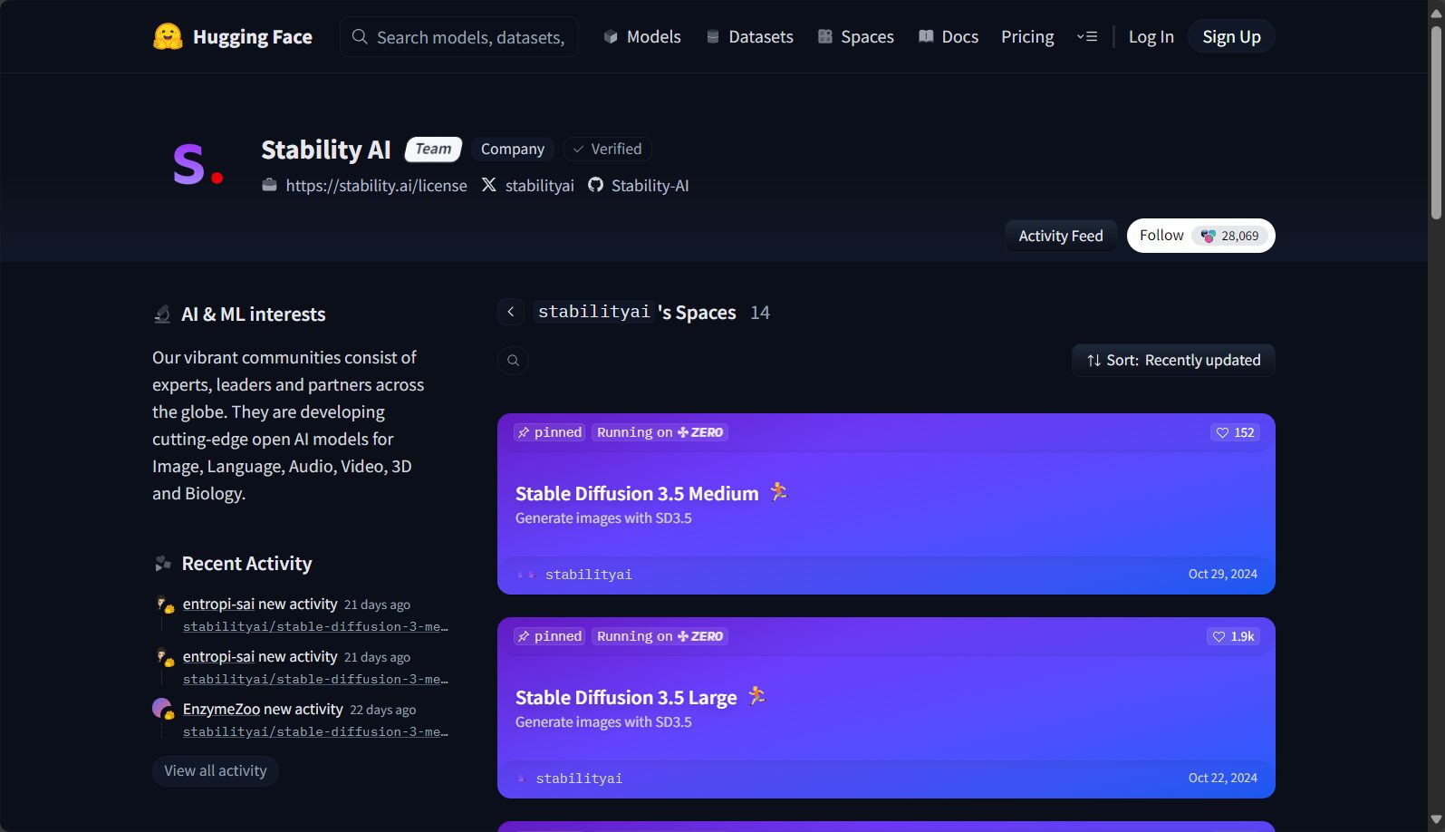
Task: Click the Company badge
Action: pyautogui.click(x=513, y=149)
